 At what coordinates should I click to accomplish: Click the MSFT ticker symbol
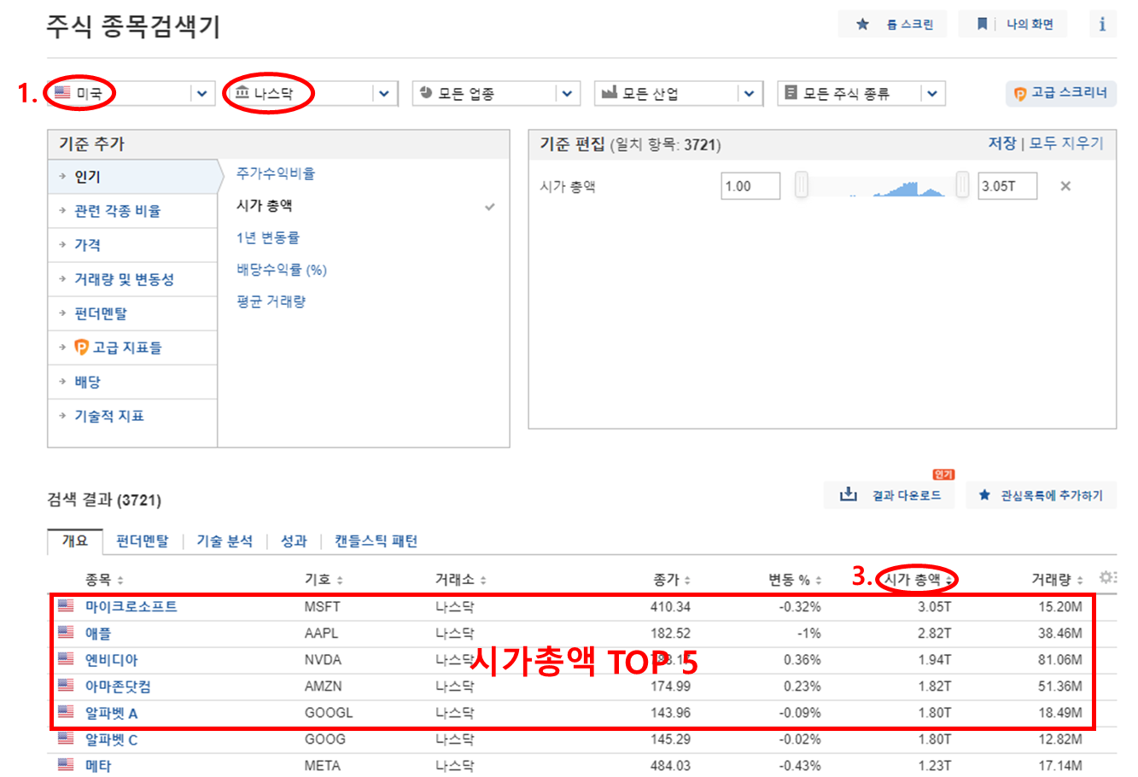[x=322, y=607]
